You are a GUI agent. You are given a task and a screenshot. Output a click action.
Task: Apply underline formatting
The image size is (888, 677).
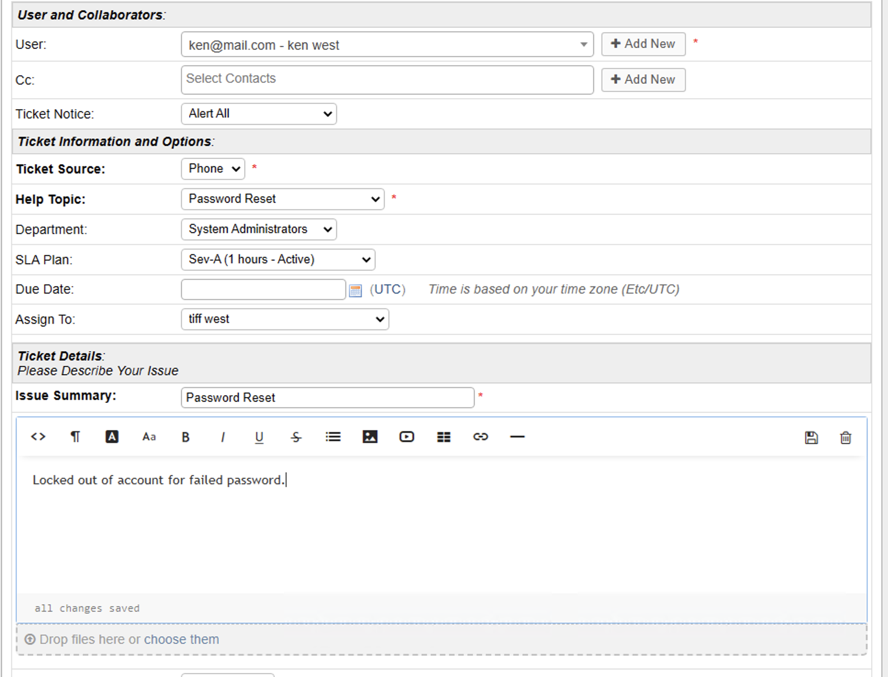[259, 437]
